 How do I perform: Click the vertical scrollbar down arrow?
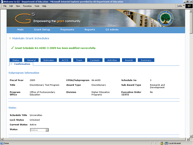click(x=191, y=136)
